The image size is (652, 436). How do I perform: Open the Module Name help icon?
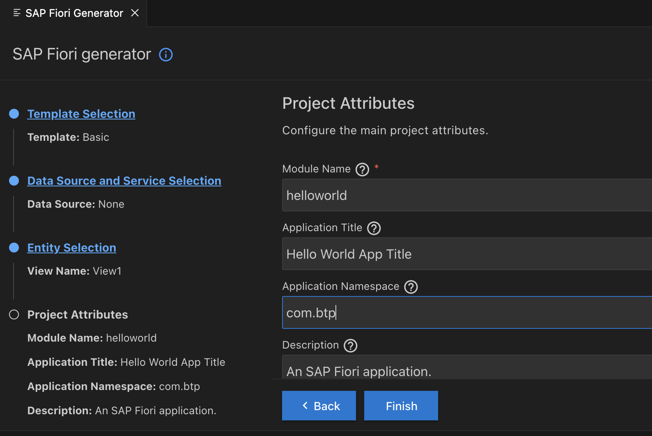point(362,169)
